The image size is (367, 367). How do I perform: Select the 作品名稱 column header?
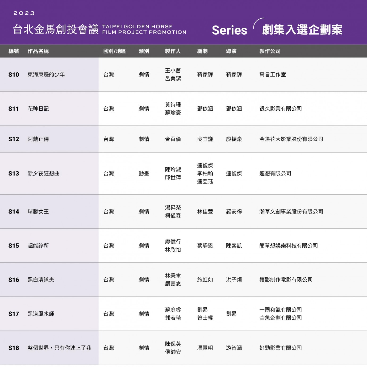pyautogui.click(x=38, y=51)
